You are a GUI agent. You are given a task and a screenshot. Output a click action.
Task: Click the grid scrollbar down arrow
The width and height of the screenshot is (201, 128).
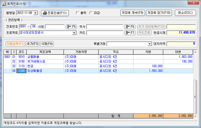coord(195,116)
